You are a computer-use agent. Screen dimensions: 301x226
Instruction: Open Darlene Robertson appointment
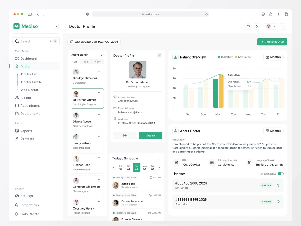click(137, 203)
